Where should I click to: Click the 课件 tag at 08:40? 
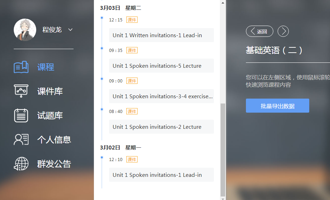click(x=132, y=112)
